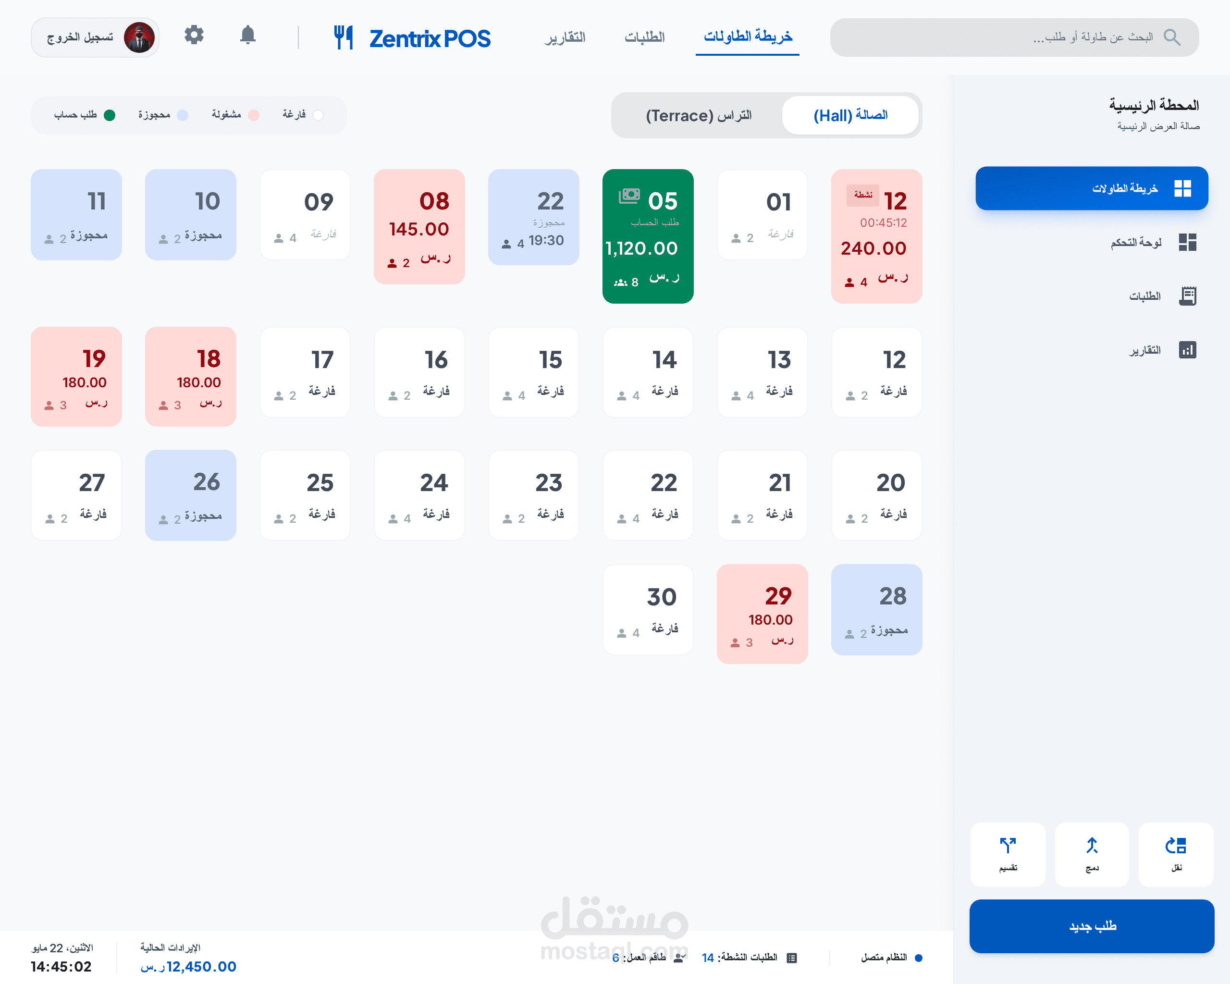Select occupied table 19 showing 180.00
The height and width of the screenshot is (984, 1230).
pos(76,377)
